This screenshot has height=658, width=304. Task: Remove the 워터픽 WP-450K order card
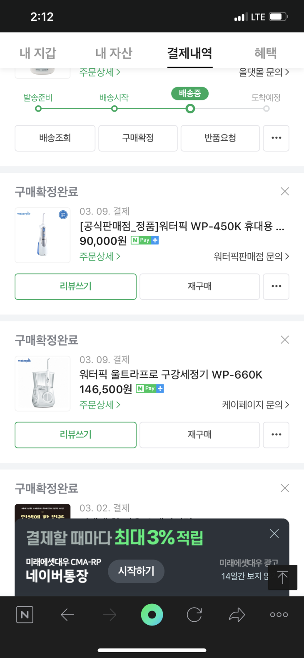285,192
